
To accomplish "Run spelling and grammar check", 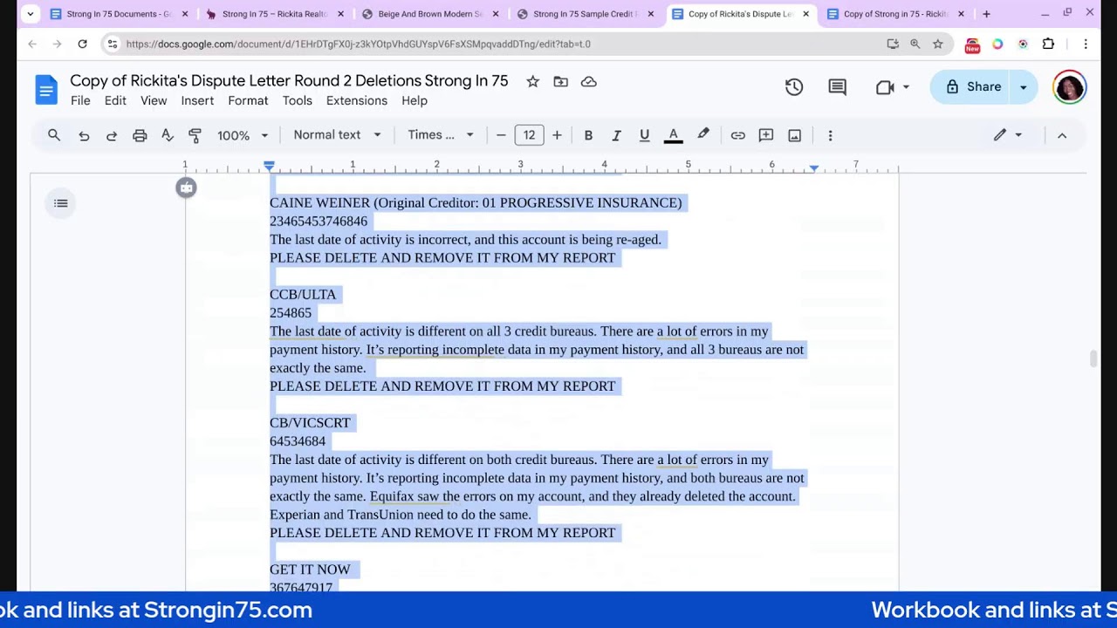I will click(x=168, y=135).
